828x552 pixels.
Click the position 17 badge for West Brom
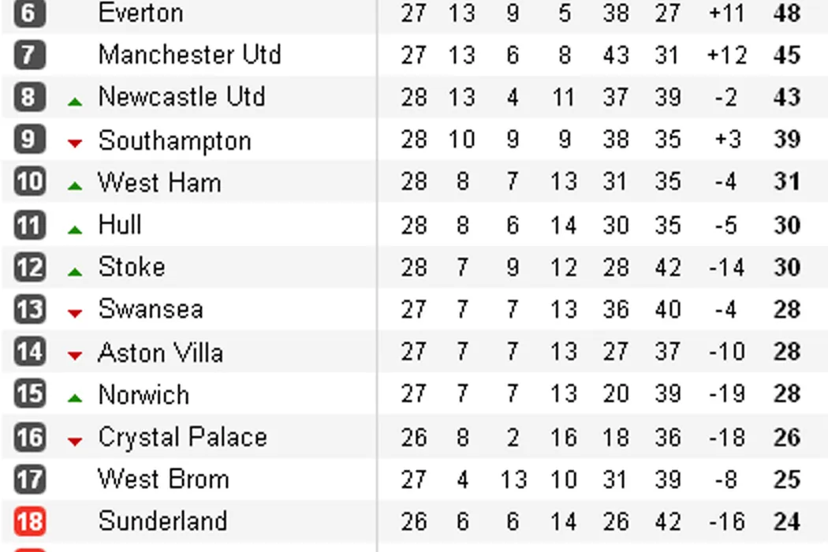pyautogui.click(x=29, y=479)
